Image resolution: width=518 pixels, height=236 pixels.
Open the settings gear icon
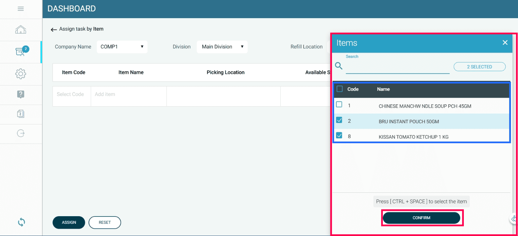coord(20,74)
